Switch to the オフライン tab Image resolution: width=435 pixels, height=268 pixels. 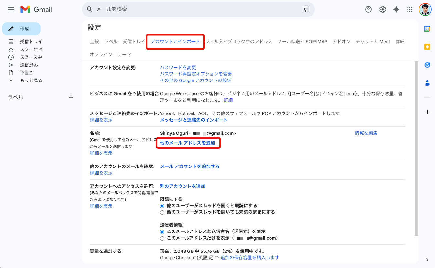pos(101,55)
